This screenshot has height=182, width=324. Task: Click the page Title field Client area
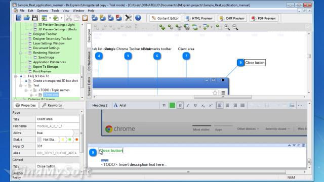point(57,119)
